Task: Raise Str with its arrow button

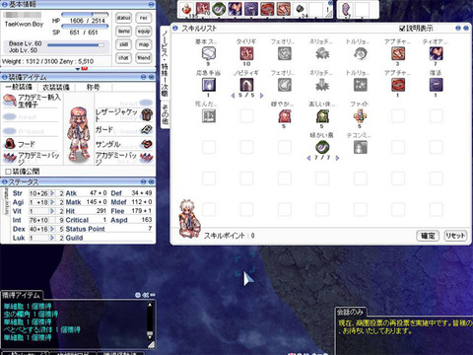Action: coord(52,193)
